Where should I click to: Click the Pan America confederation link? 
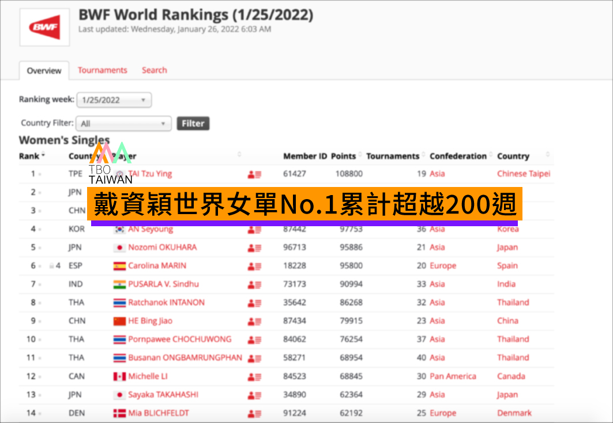[x=453, y=376]
